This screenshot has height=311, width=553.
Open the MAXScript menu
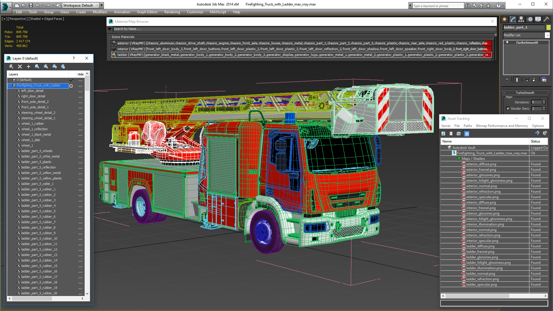(x=218, y=12)
